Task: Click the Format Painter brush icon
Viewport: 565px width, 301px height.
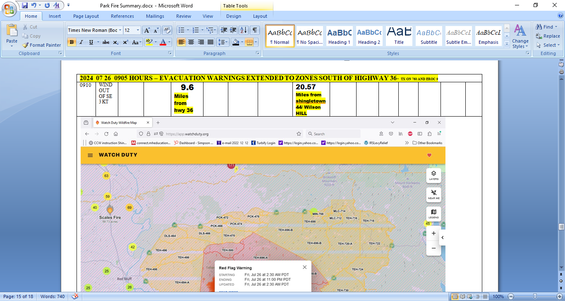Action: tap(26, 45)
